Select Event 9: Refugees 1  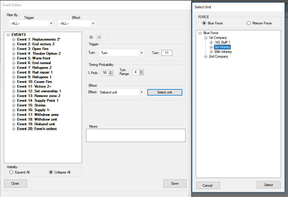(x=34, y=77)
